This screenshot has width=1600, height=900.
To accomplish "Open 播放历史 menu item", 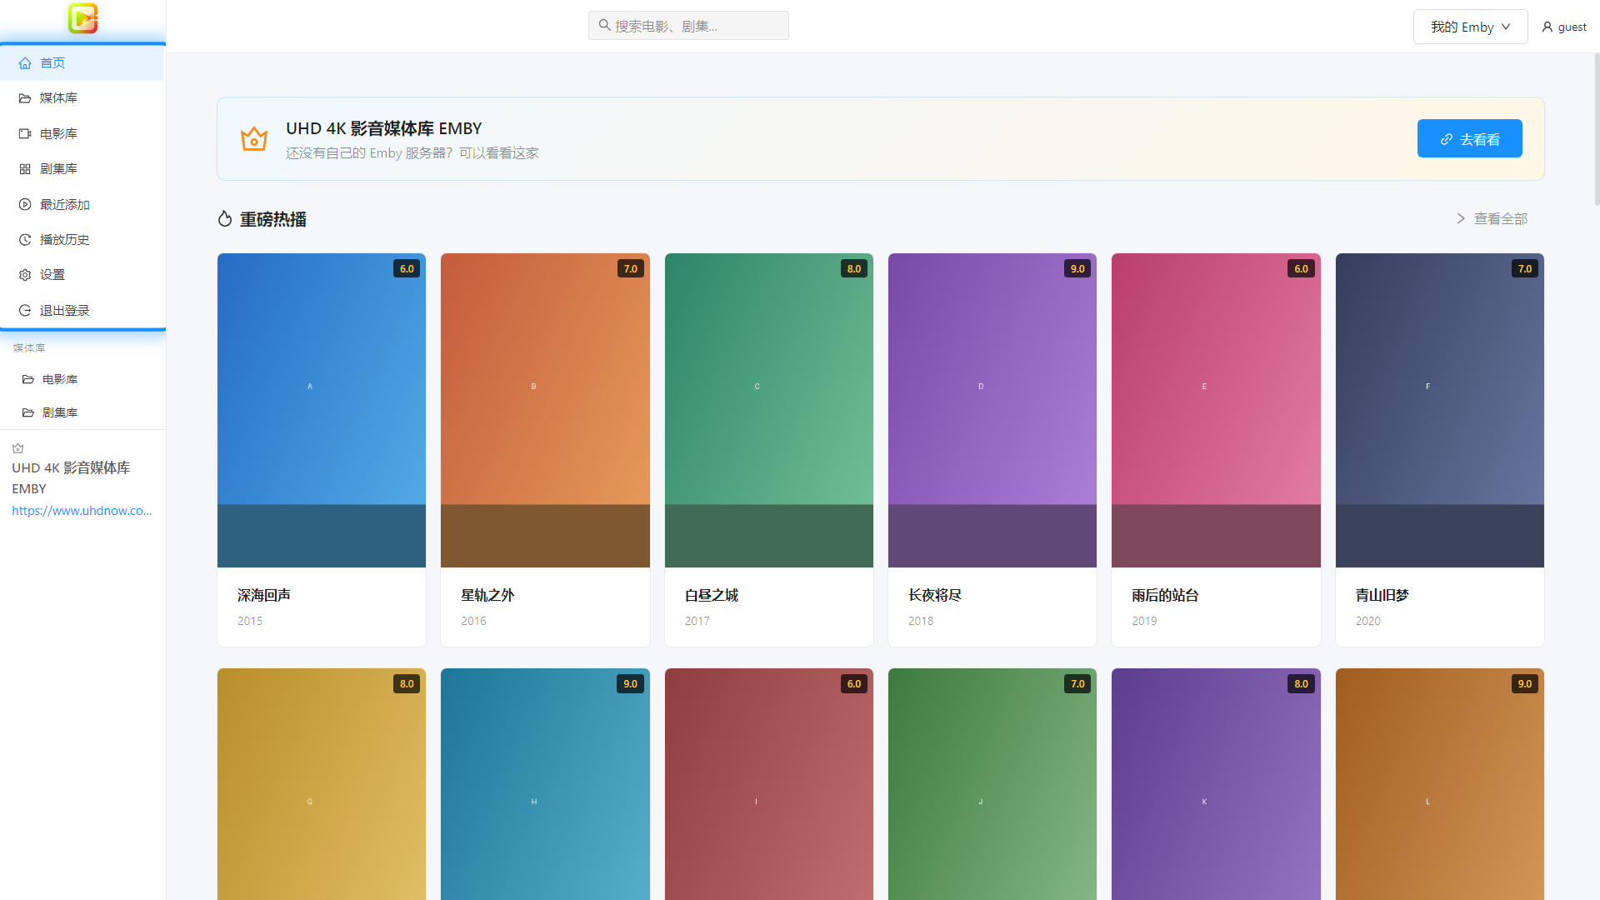I will pos(82,240).
